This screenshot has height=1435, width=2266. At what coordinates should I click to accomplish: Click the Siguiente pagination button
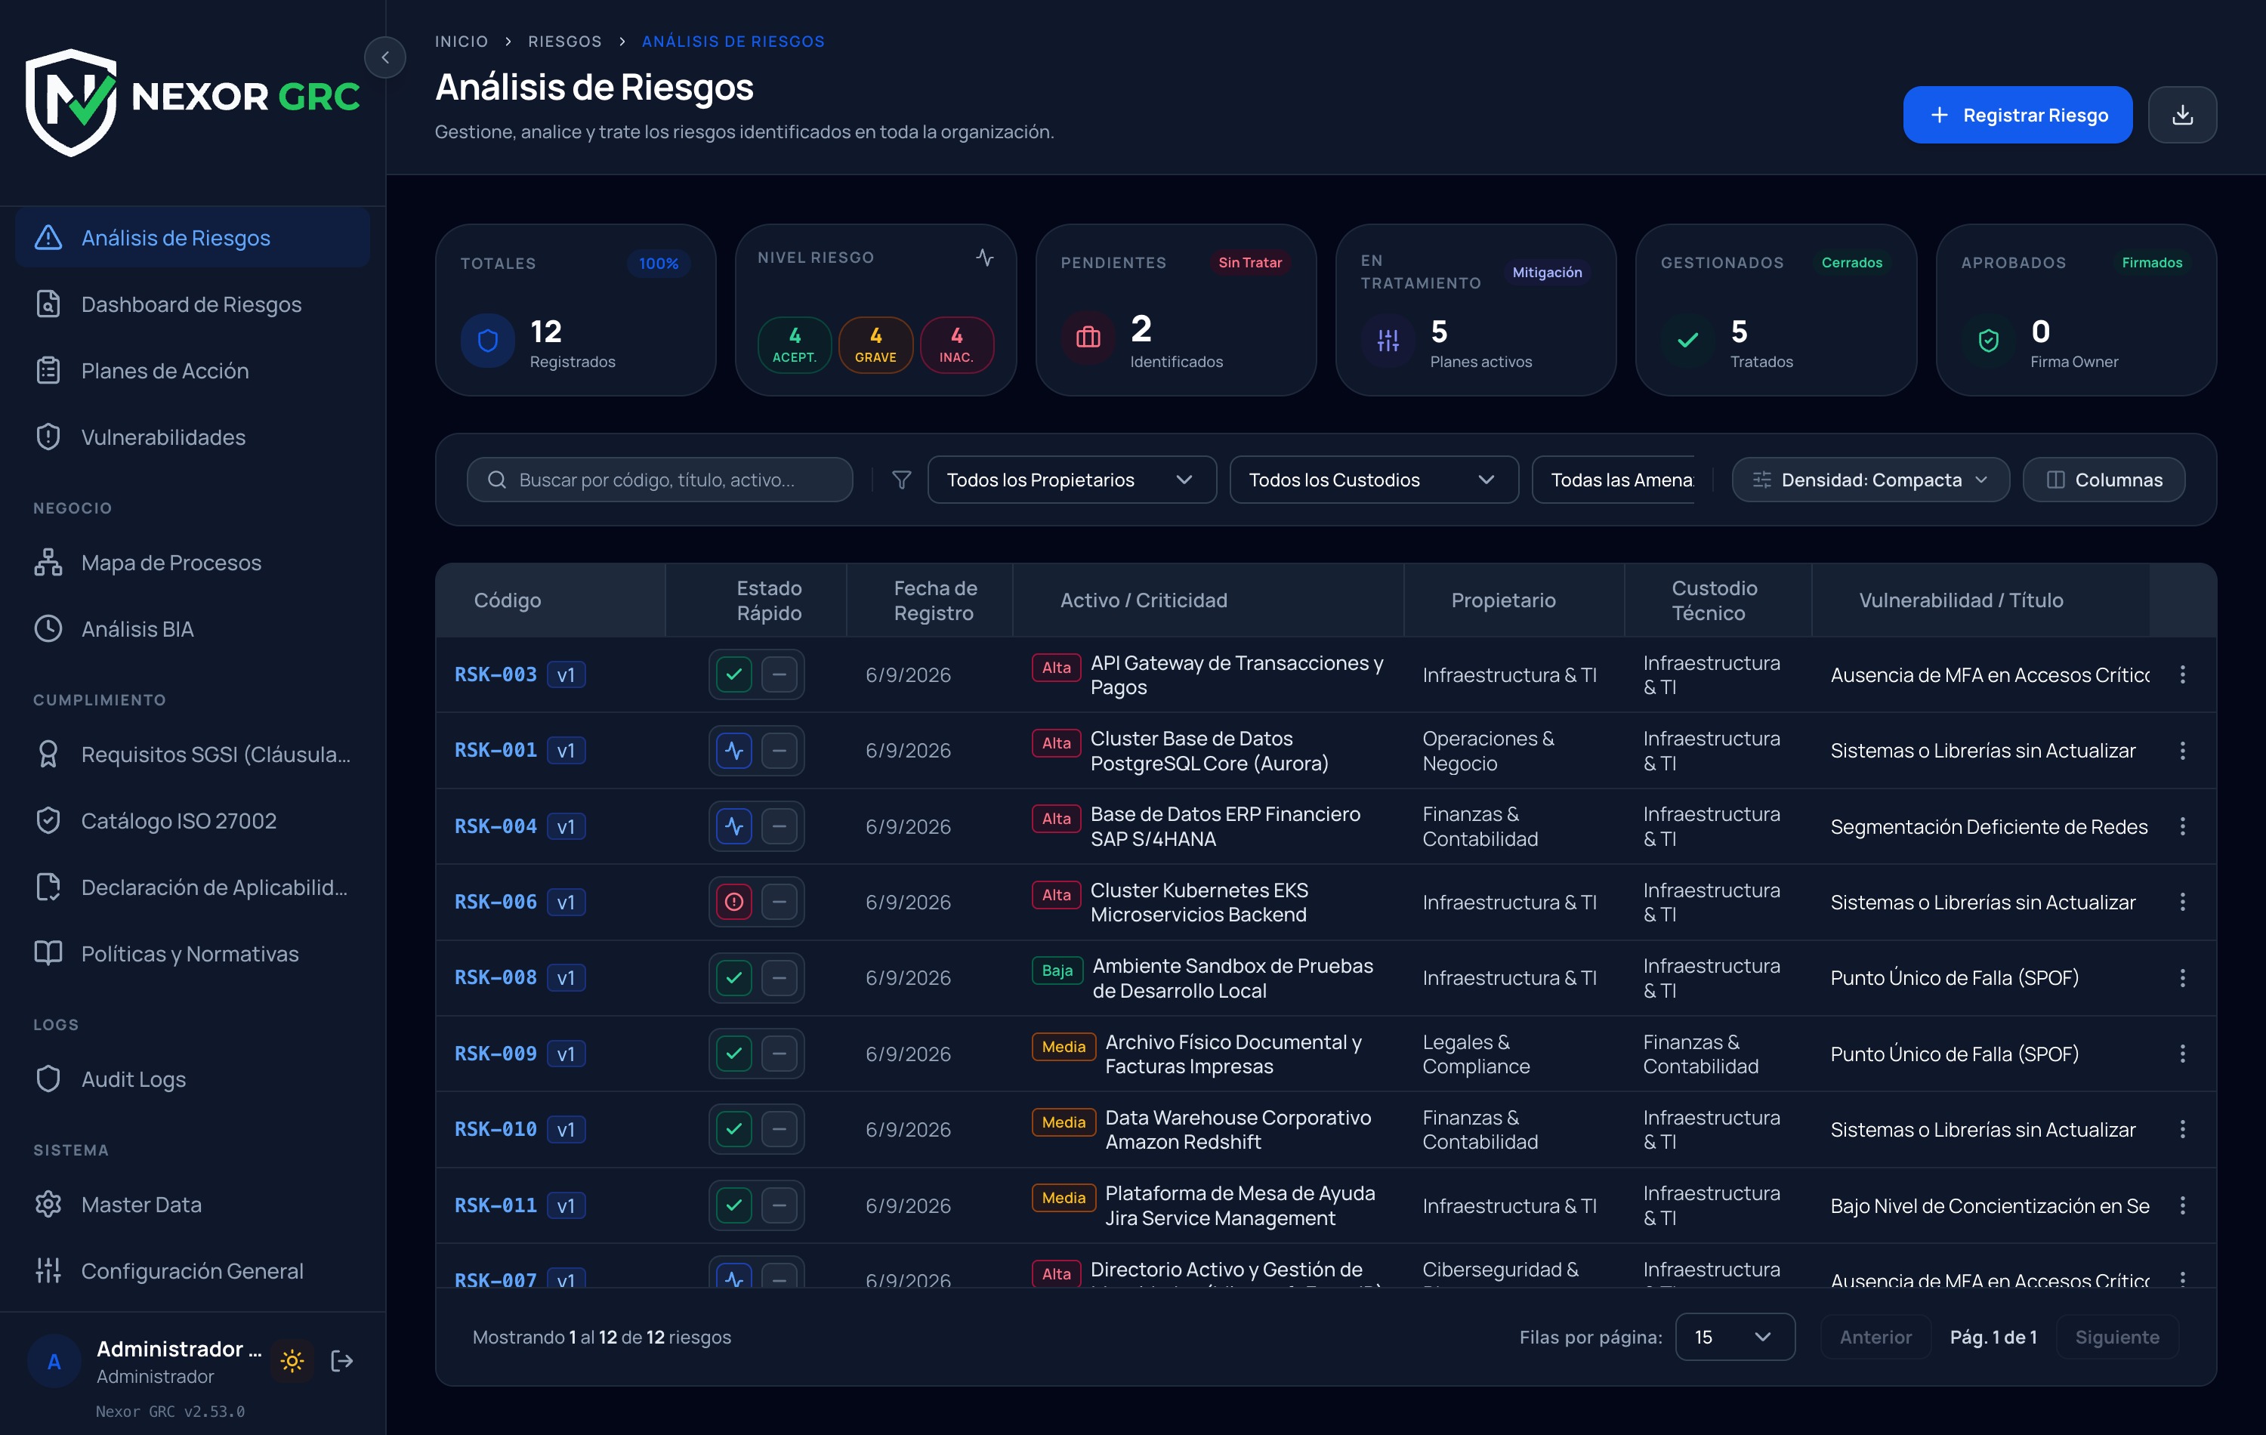(x=2117, y=1337)
